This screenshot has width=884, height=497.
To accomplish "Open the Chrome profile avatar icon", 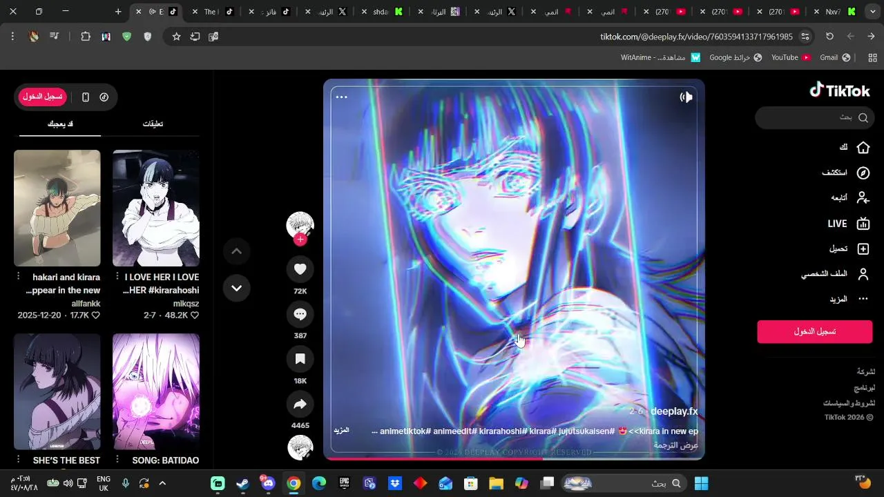I will tap(34, 37).
